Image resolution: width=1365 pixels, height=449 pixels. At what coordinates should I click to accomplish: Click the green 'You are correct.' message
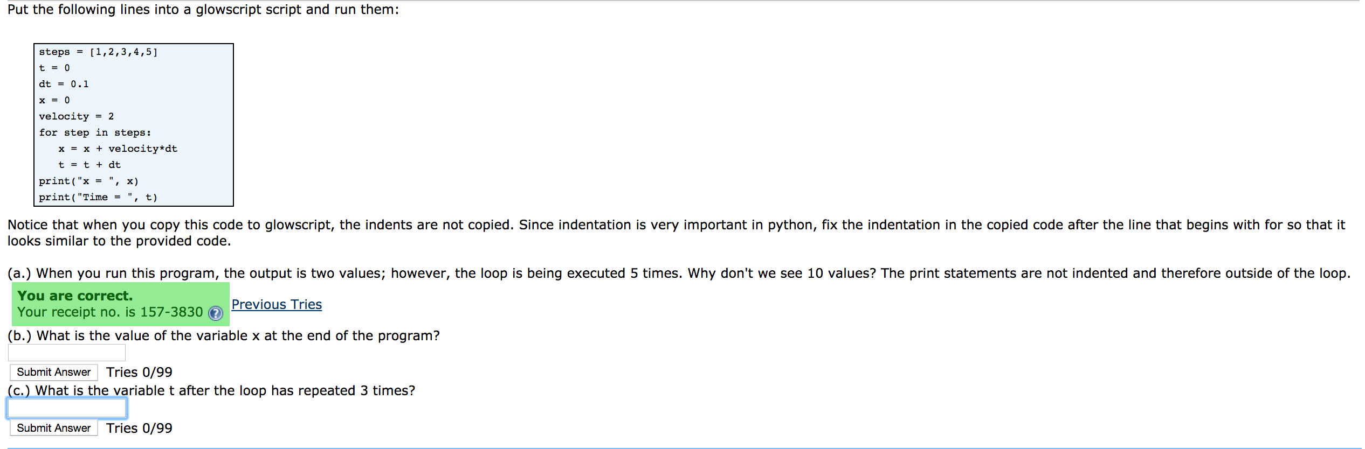pyautogui.click(x=75, y=296)
